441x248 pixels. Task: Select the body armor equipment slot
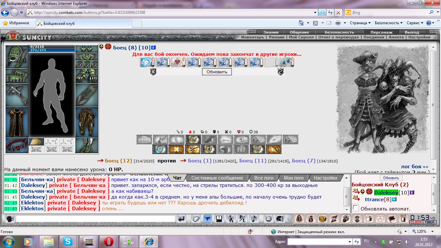tap(17, 122)
